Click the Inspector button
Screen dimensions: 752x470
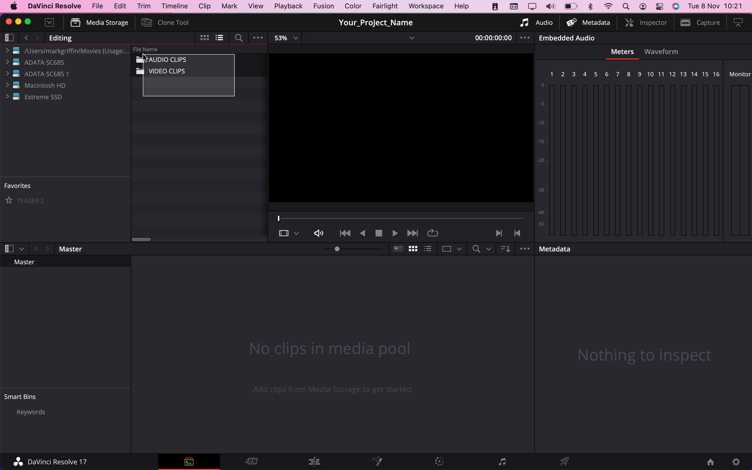tap(646, 23)
